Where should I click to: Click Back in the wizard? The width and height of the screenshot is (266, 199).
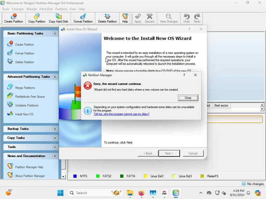148,153
